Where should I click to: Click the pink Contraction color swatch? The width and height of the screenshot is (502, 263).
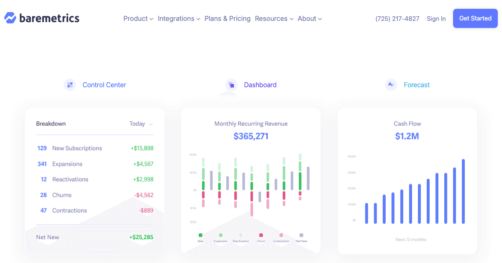[282, 235]
